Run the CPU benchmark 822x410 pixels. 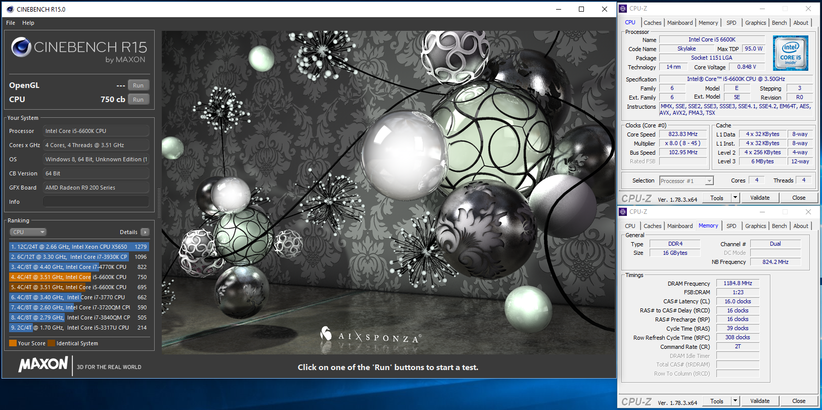139,100
